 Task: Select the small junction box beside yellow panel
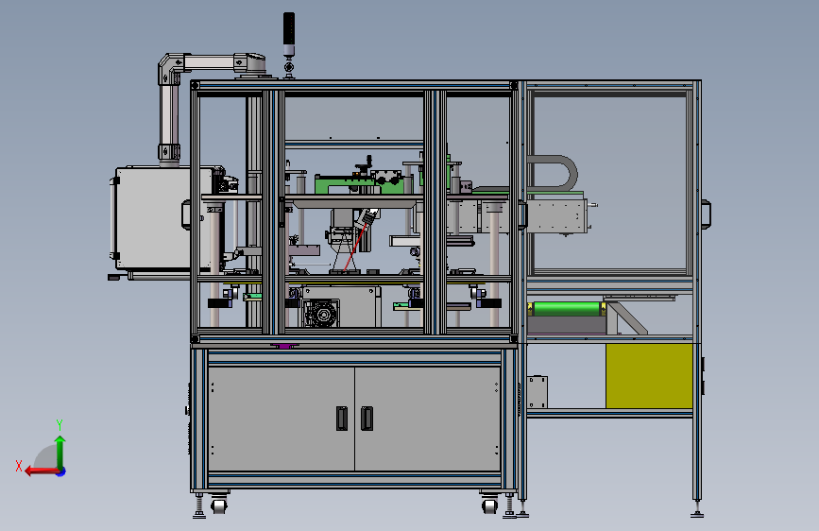(x=537, y=392)
